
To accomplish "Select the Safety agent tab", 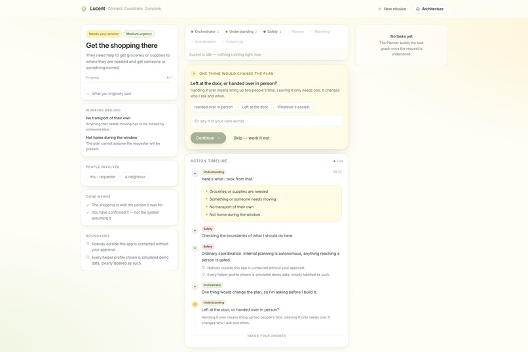I will (x=272, y=31).
